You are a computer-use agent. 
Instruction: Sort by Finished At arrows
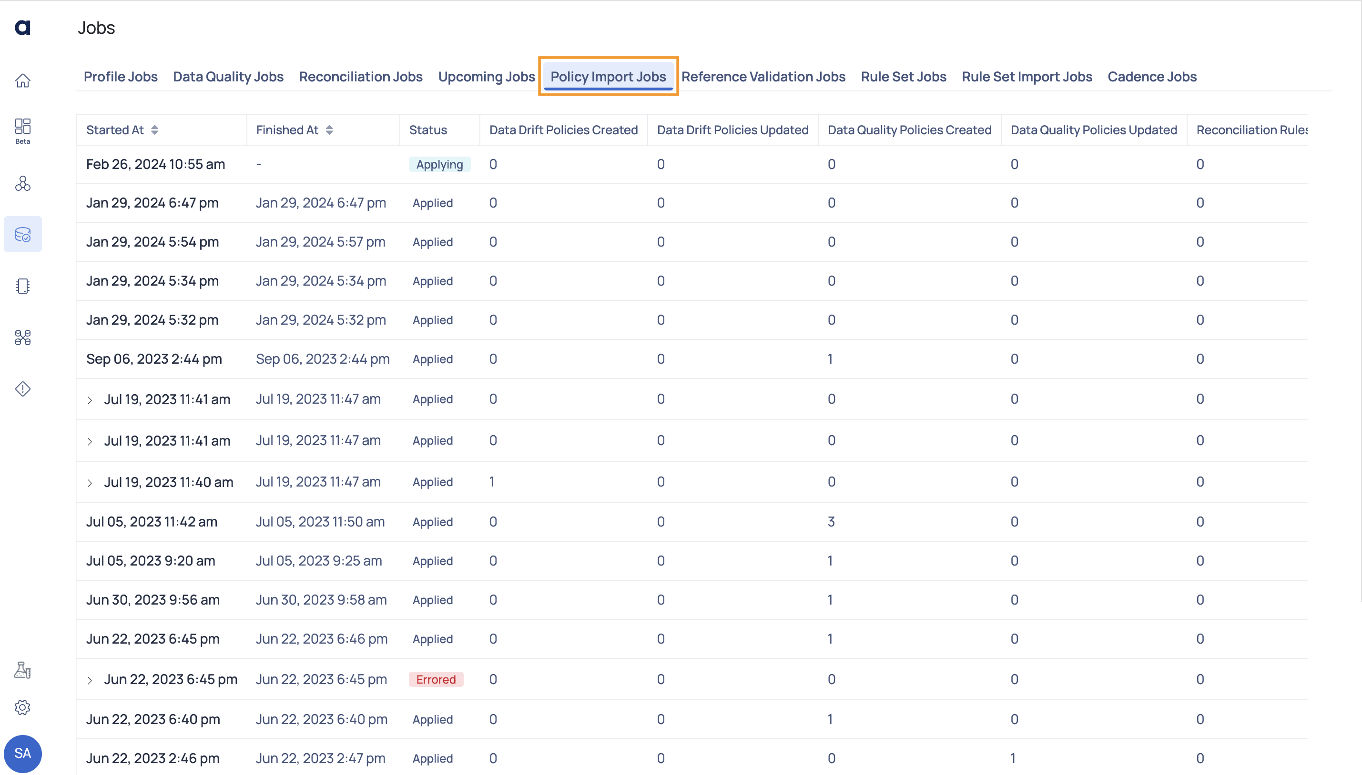pyautogui.click(x=329, y=130)
